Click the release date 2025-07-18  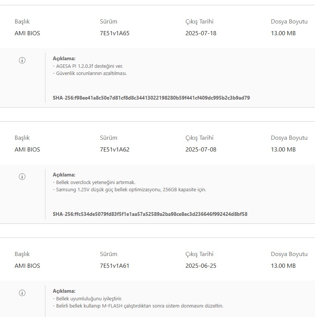(201, 33)
